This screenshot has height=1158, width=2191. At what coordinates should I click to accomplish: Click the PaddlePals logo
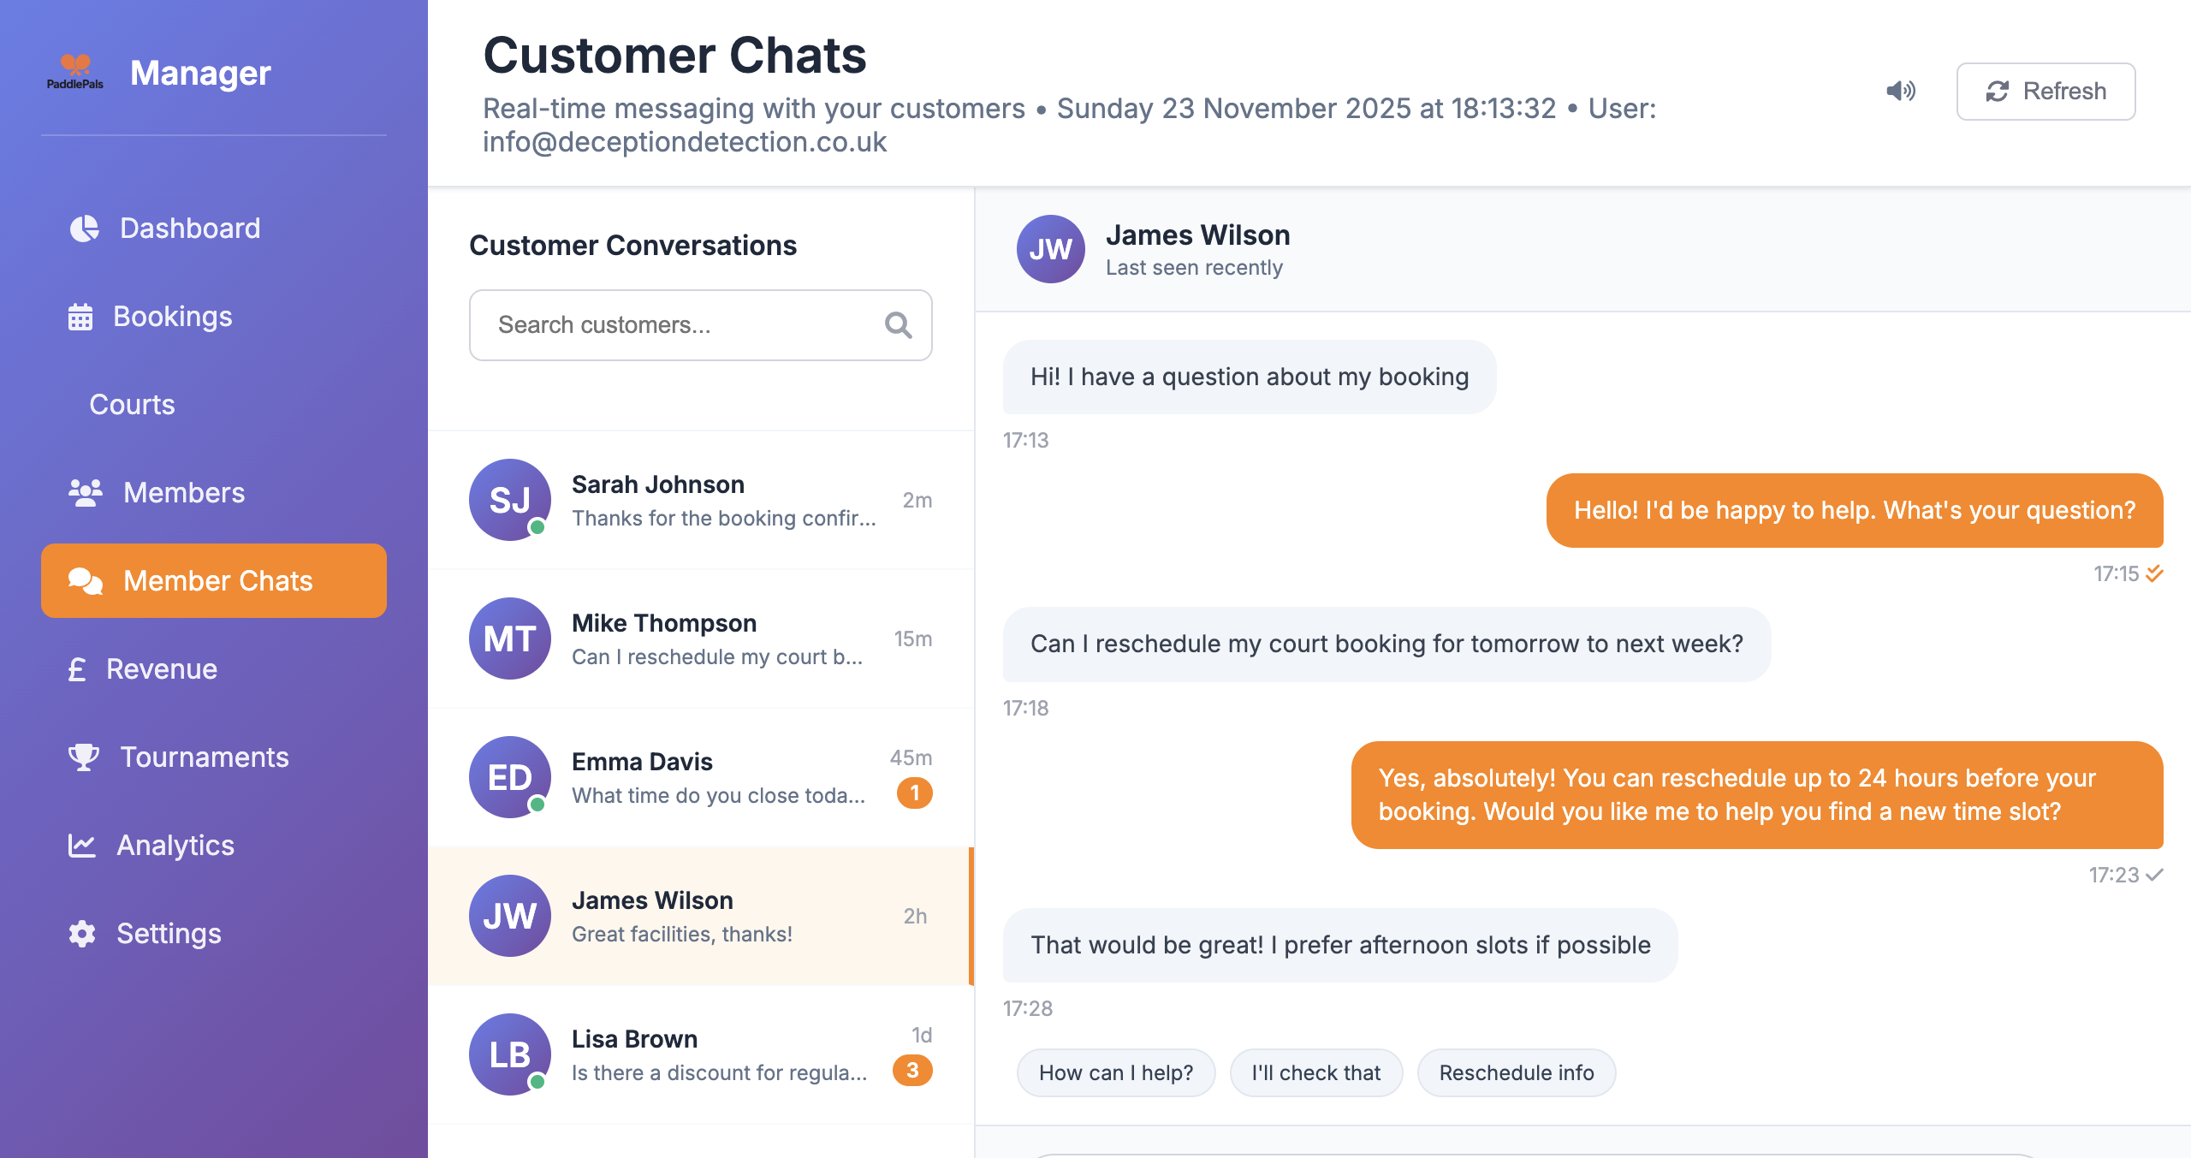(x=76, y=72)
